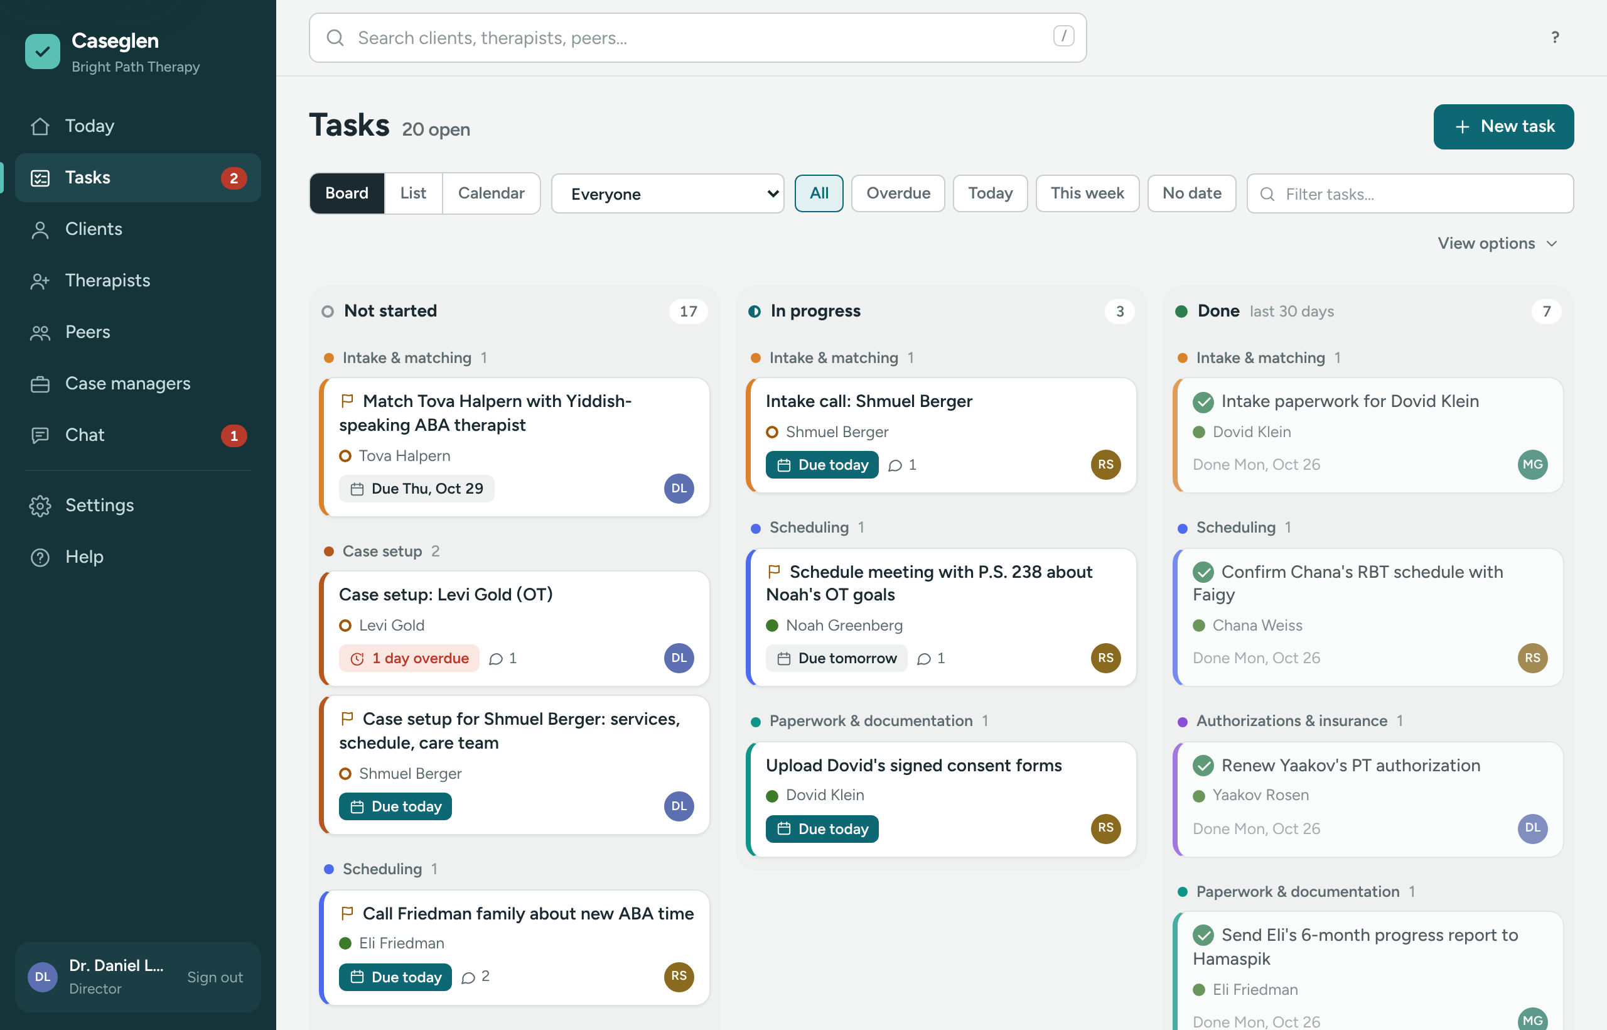
Task: Open Settings gear in sidebar
Action: pos(137,505)
